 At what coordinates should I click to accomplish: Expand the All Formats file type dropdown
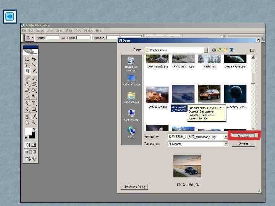226,144
